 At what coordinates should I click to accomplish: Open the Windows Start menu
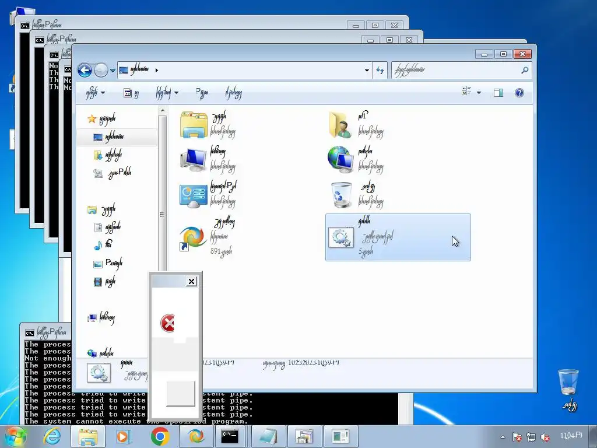(x=15, y=436)
